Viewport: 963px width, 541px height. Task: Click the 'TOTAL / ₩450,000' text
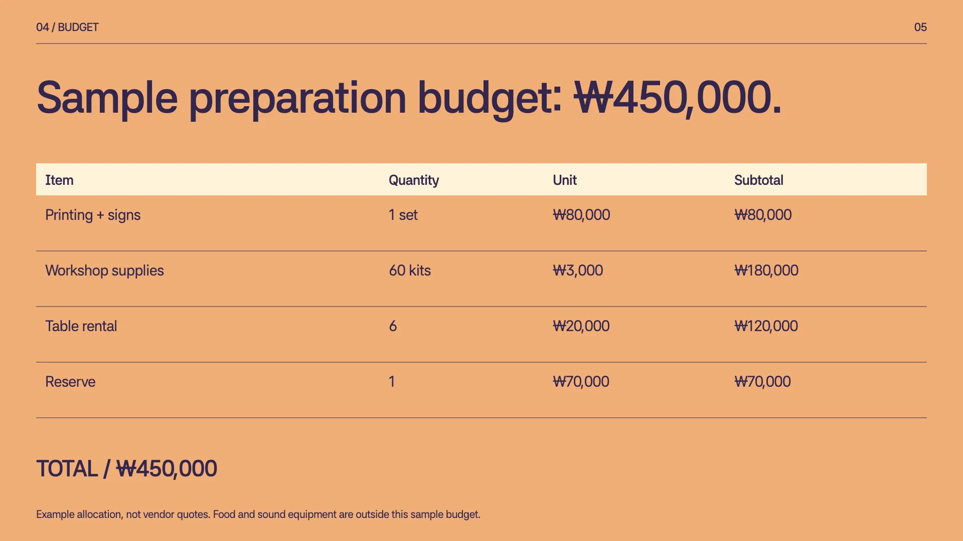[126, 469]
